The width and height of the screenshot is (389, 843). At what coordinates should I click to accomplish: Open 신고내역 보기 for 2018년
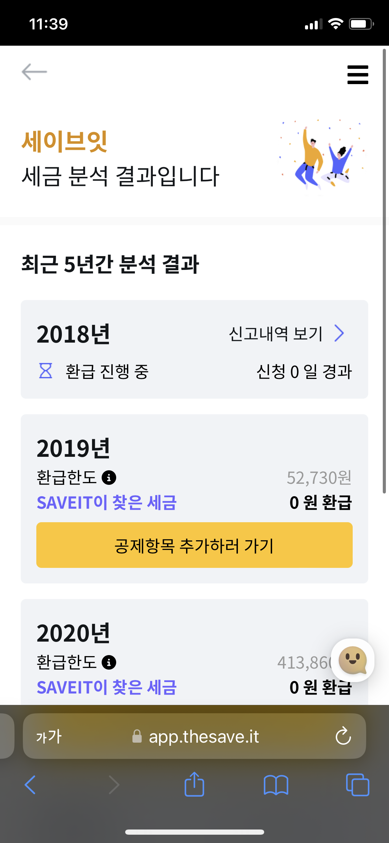tap(276, 334)
